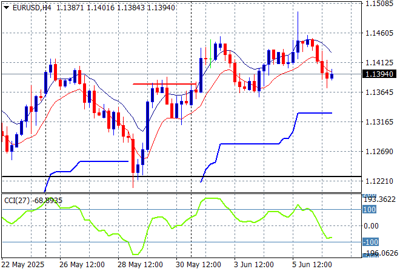
Task: Select the -196.0626 CCI scale value
Action: [x=380, y=253]
